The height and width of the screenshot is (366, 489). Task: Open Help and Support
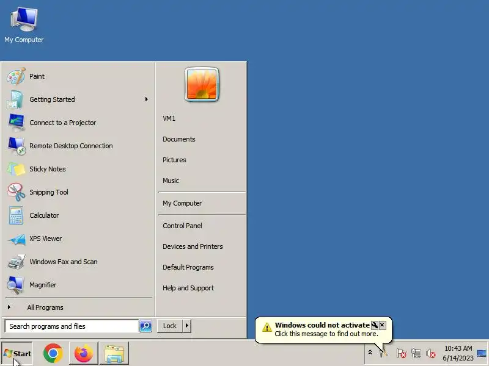(x=188, y=288)
